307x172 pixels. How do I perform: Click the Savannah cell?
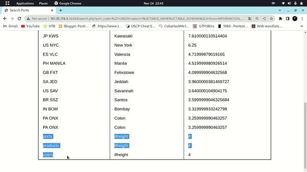(x=124, y=91)
